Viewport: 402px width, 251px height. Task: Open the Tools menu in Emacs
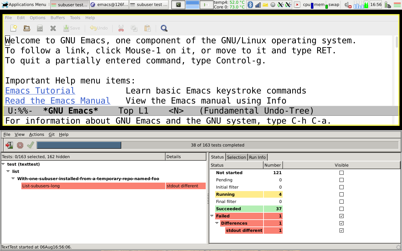(x=75, y=18)
